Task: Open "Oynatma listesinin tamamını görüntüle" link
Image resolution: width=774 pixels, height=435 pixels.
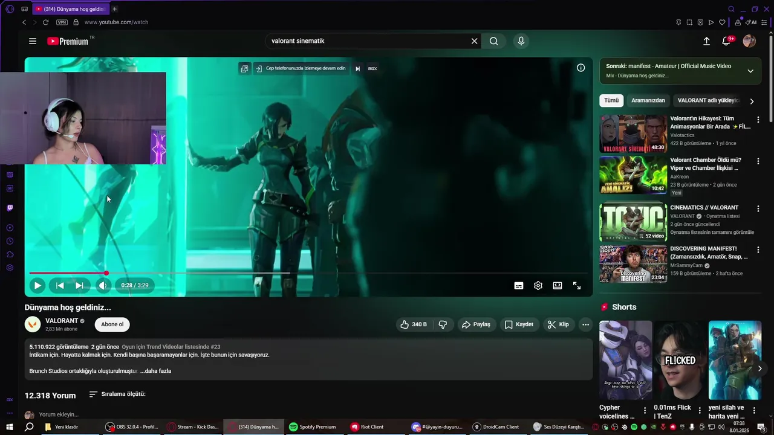Action: click(712, 232)
